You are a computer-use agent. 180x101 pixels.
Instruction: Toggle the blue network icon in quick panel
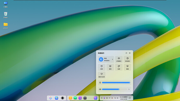pos(101,59)
